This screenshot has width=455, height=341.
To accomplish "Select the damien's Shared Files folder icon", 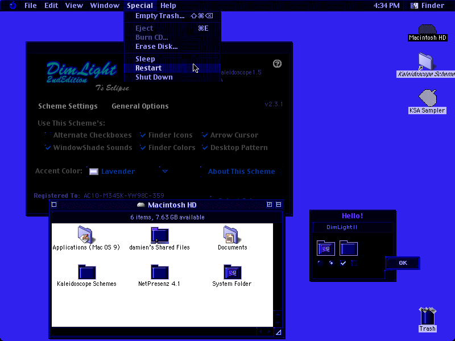I will 160,235.
